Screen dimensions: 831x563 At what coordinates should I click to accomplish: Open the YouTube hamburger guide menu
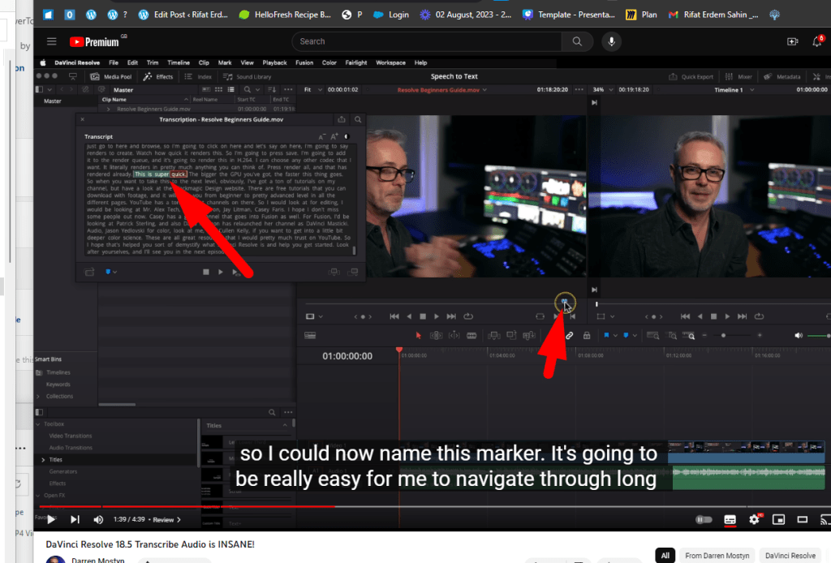click(x=51, y=41)
